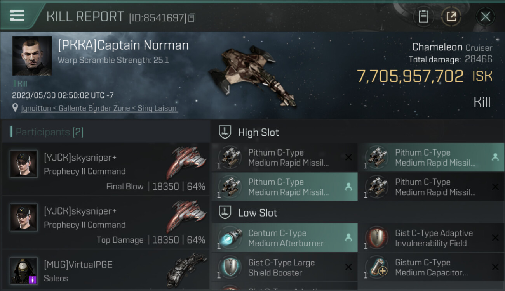
Task: Click the Low Slot section icon
Action: click(225, 213)
